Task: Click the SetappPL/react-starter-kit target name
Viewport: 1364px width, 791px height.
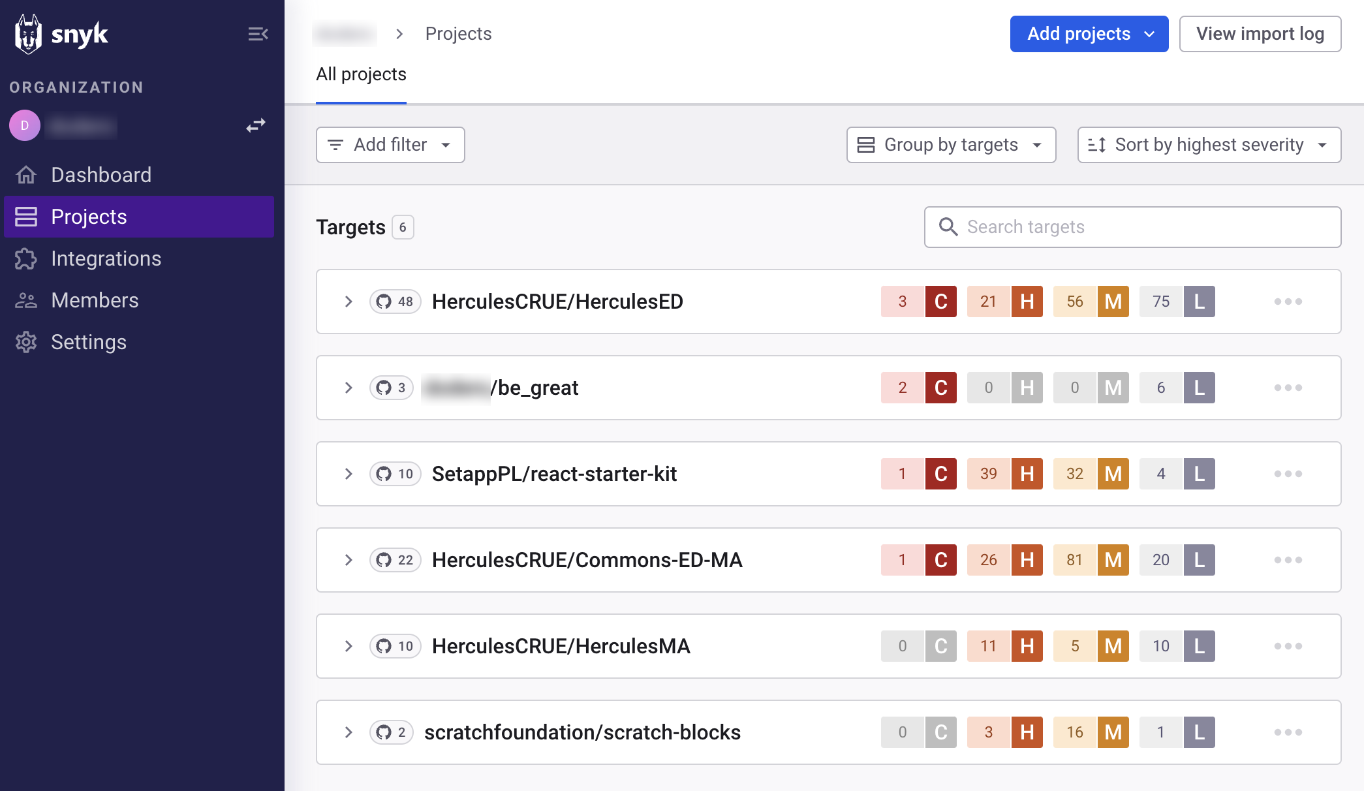Action: pos(555,474)
